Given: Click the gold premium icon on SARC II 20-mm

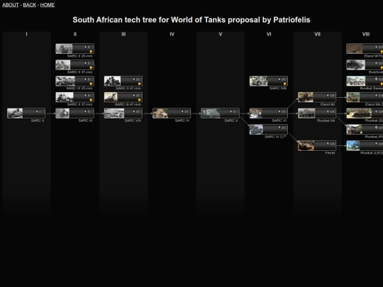Looking at the screenshot, I should (x=91, y=52).
